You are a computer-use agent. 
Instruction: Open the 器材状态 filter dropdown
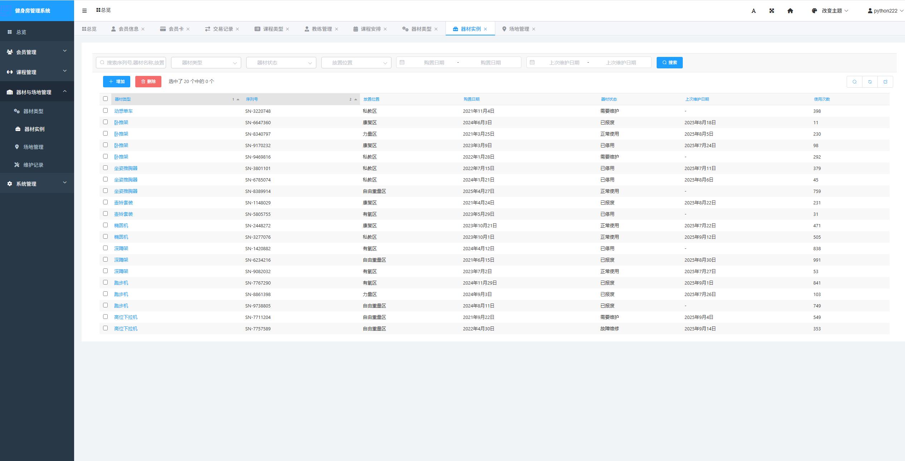pos(281,63)
